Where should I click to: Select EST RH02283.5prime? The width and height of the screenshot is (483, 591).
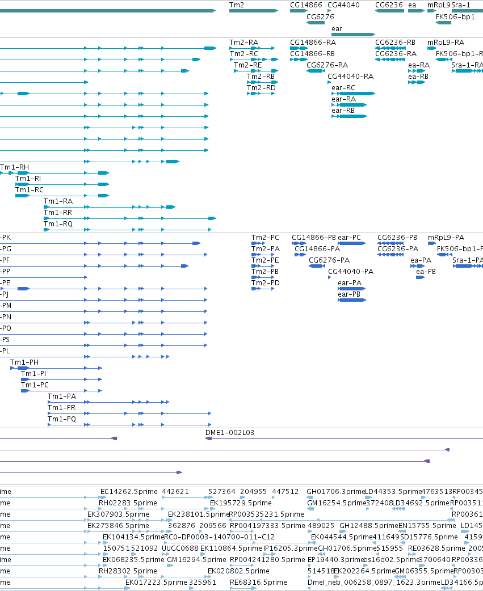(x=128, y=503)
